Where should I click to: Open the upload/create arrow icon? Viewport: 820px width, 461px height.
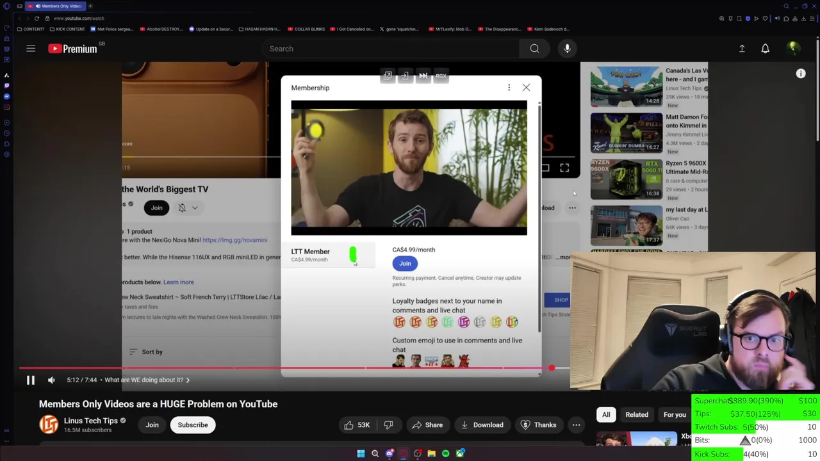(x=742, y=49)
